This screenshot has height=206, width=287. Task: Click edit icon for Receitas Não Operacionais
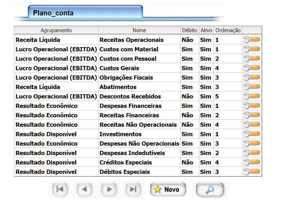[252, 124]
